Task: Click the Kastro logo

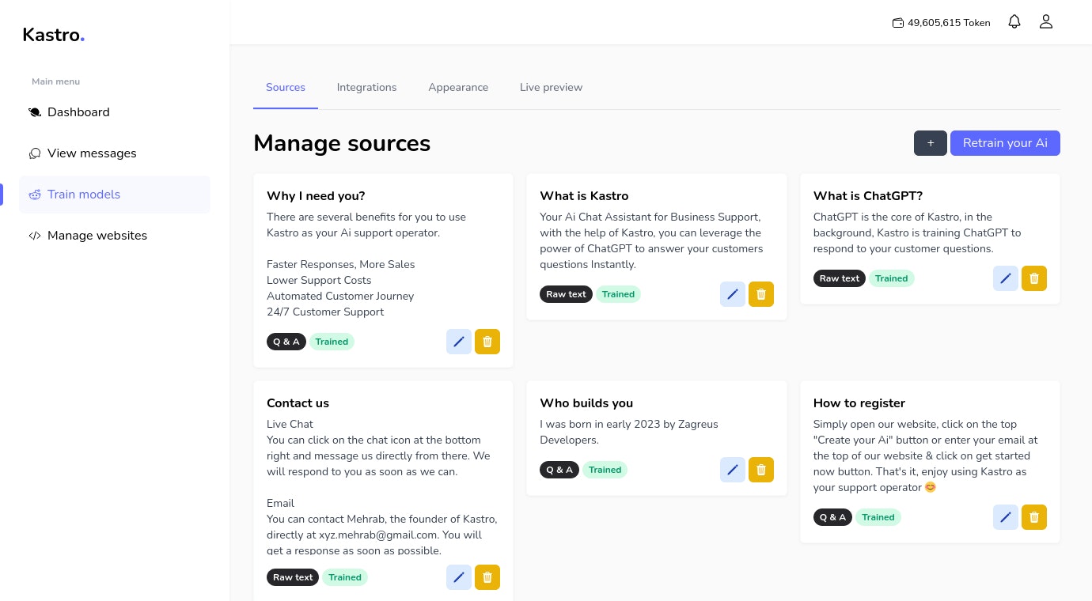Action: point(54,35)
